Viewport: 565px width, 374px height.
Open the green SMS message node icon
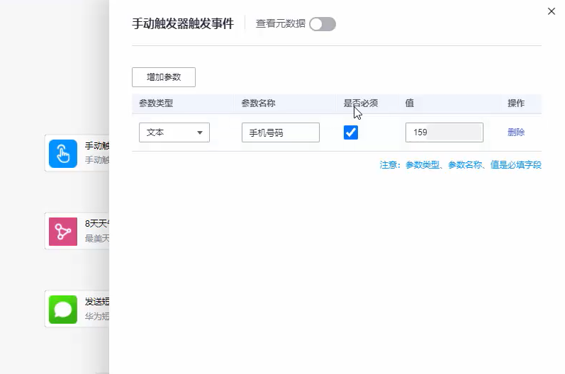(x=63, y=310)
